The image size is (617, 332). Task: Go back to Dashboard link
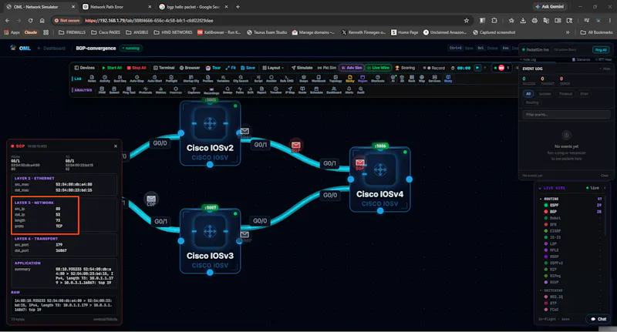(x=51, y=49)
